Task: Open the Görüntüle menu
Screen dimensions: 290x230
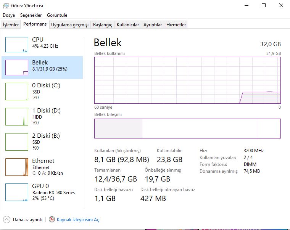Action: click(x=57, y=15)
